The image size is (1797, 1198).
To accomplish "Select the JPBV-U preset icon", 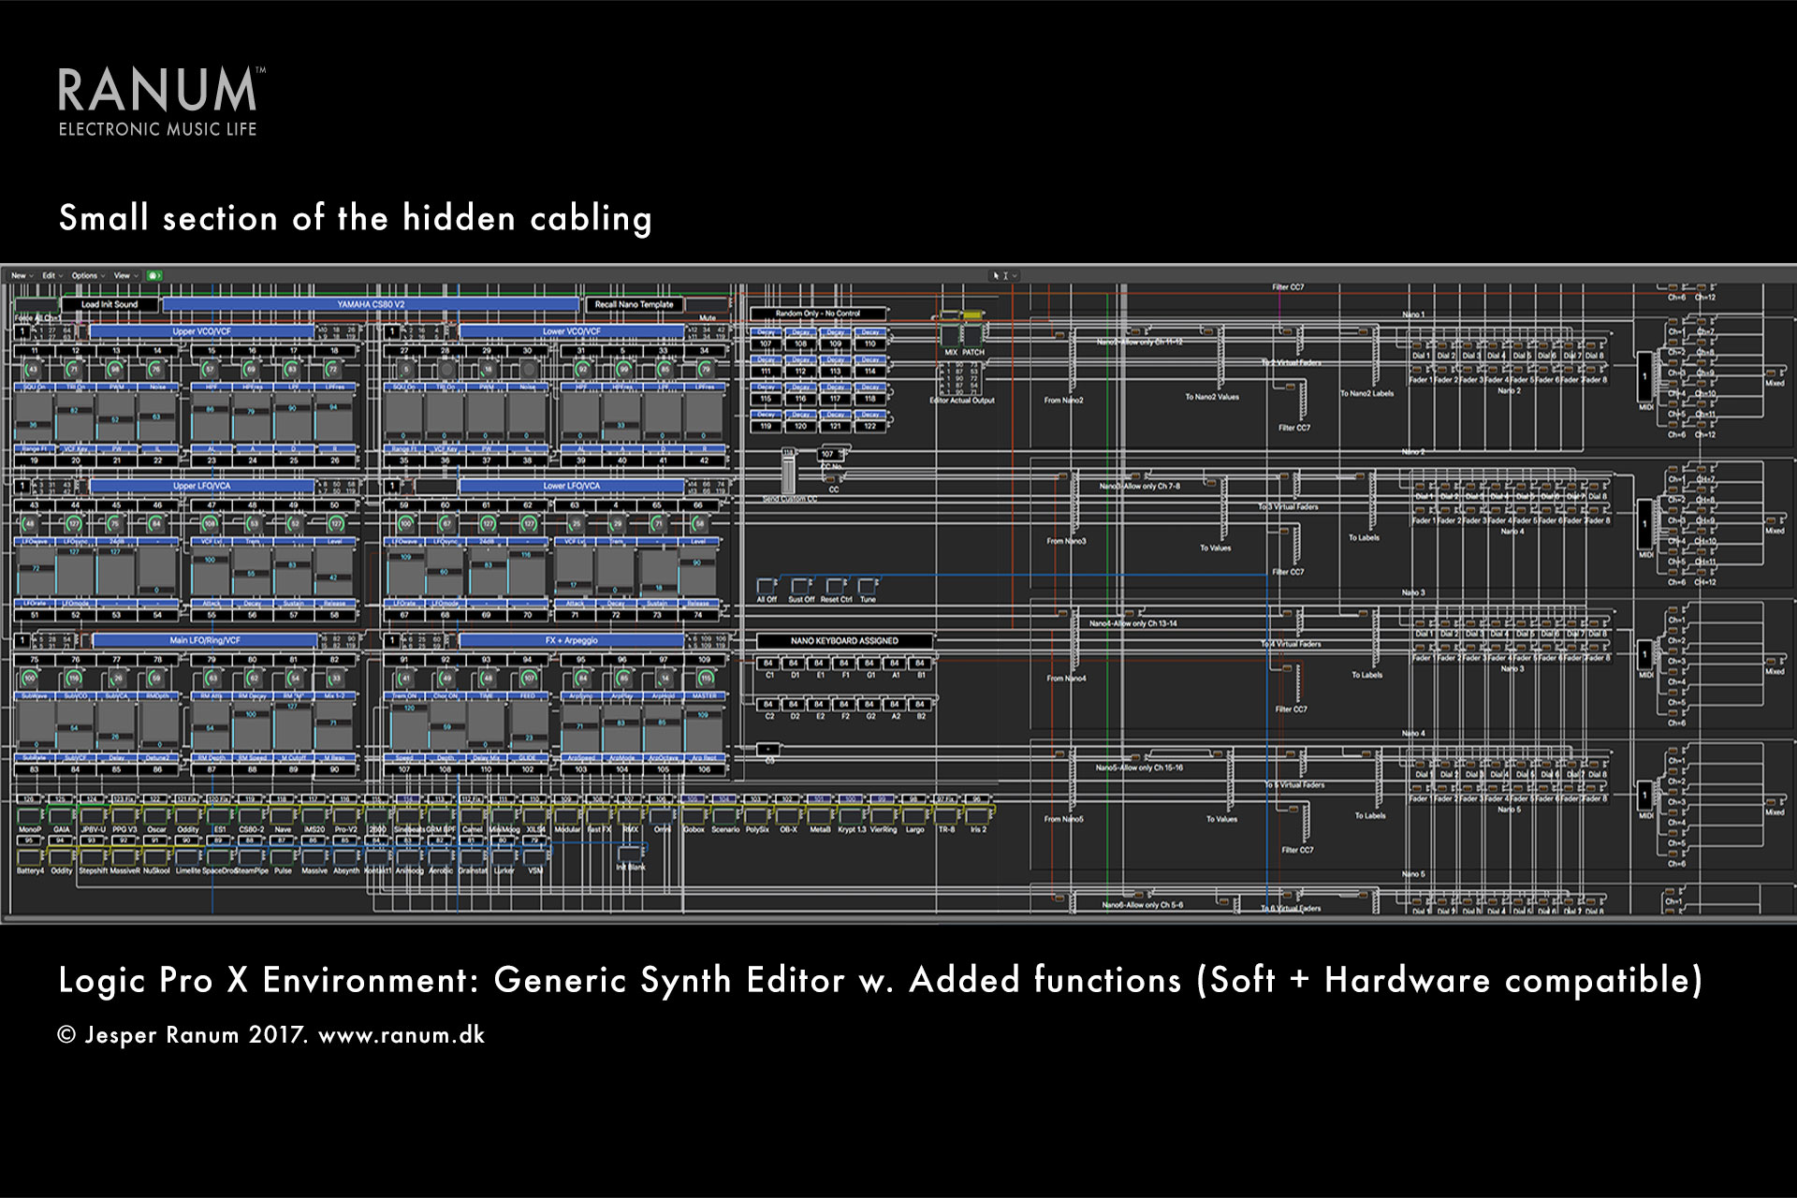I will click(94, 816).
